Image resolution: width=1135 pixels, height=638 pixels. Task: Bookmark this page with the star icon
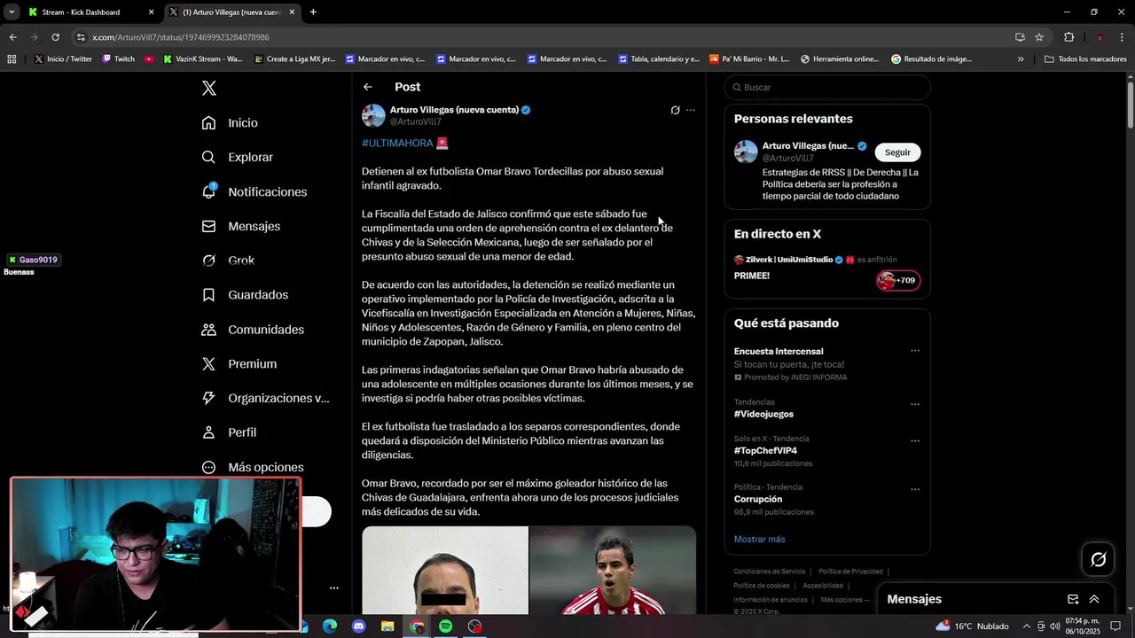1039,37
